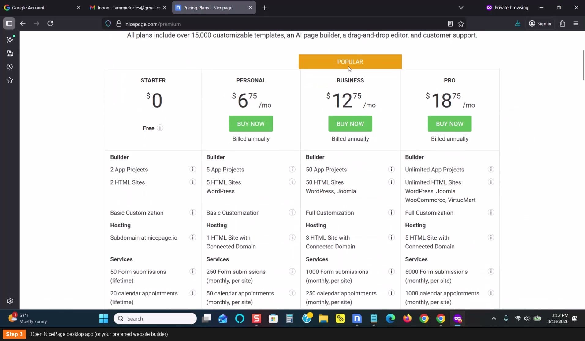Click info icon for Unlimited App Projects
Image resolution: width=585 pixels, height=341 pixels.
491,169
